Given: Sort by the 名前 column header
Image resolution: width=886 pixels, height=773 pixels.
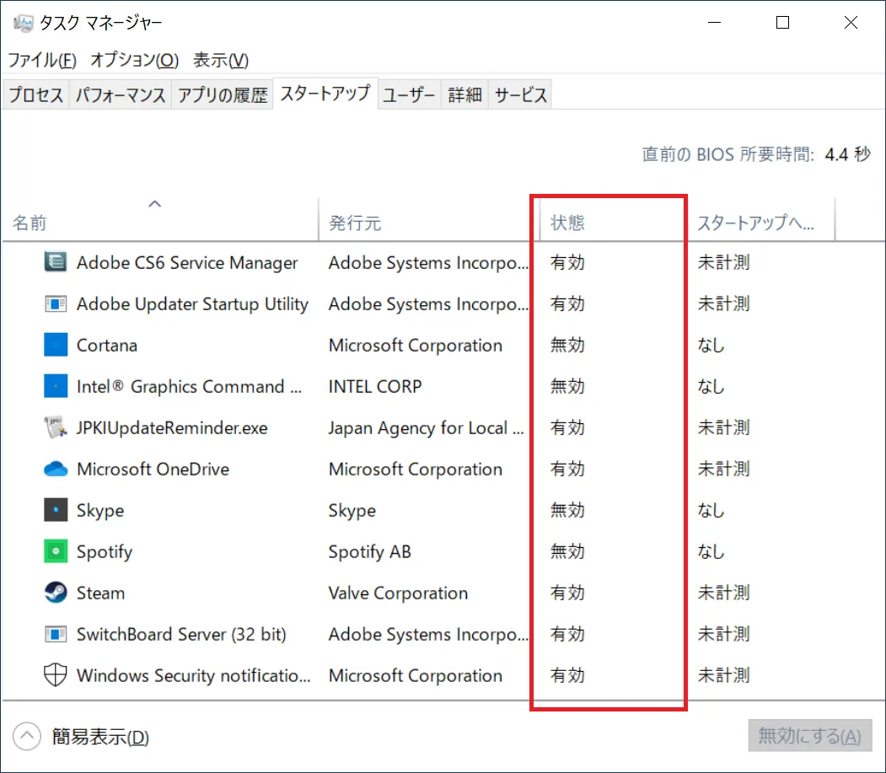Looking at the screenshot, I should [160, 218].
